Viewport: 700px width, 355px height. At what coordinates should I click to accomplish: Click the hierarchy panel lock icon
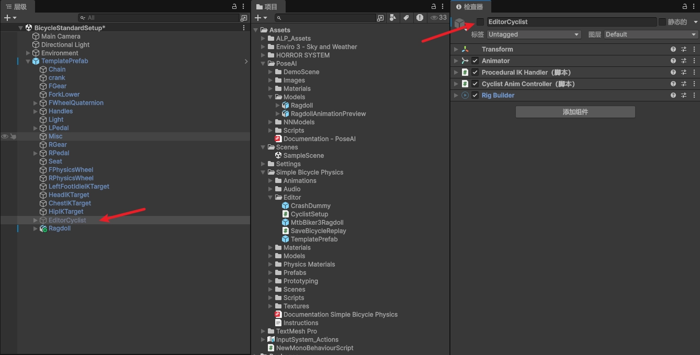tap(234, 6)
